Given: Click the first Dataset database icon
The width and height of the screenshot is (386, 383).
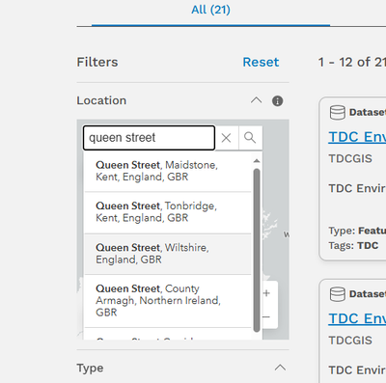Looking at the screenshot, I should tap(338, 112).
